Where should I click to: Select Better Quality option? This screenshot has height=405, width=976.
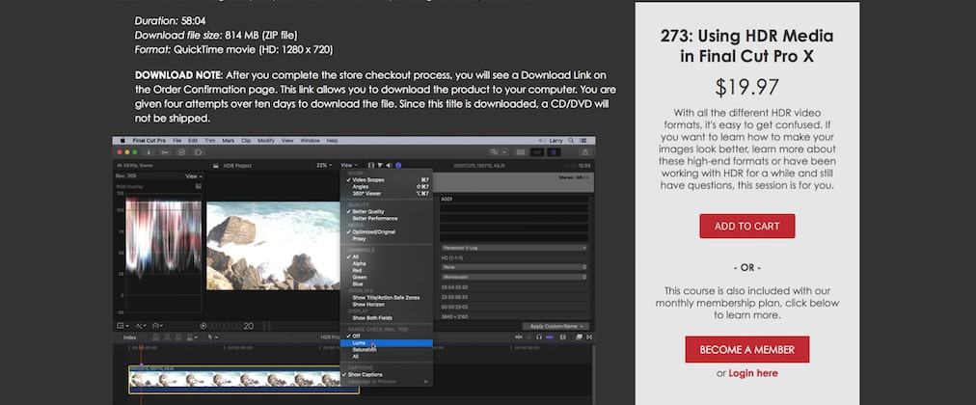pyautogui.click(x=386, y=211)
